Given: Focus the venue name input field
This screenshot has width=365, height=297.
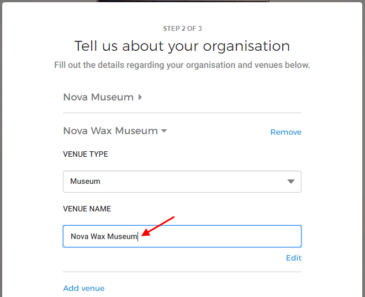Looking at the screenshot, I should pyautogui.click(x=221, y=236).
